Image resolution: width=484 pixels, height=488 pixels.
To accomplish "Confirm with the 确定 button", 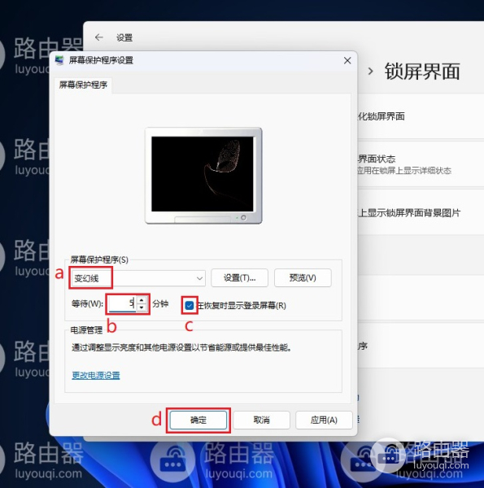I will (x=198, y=420).
